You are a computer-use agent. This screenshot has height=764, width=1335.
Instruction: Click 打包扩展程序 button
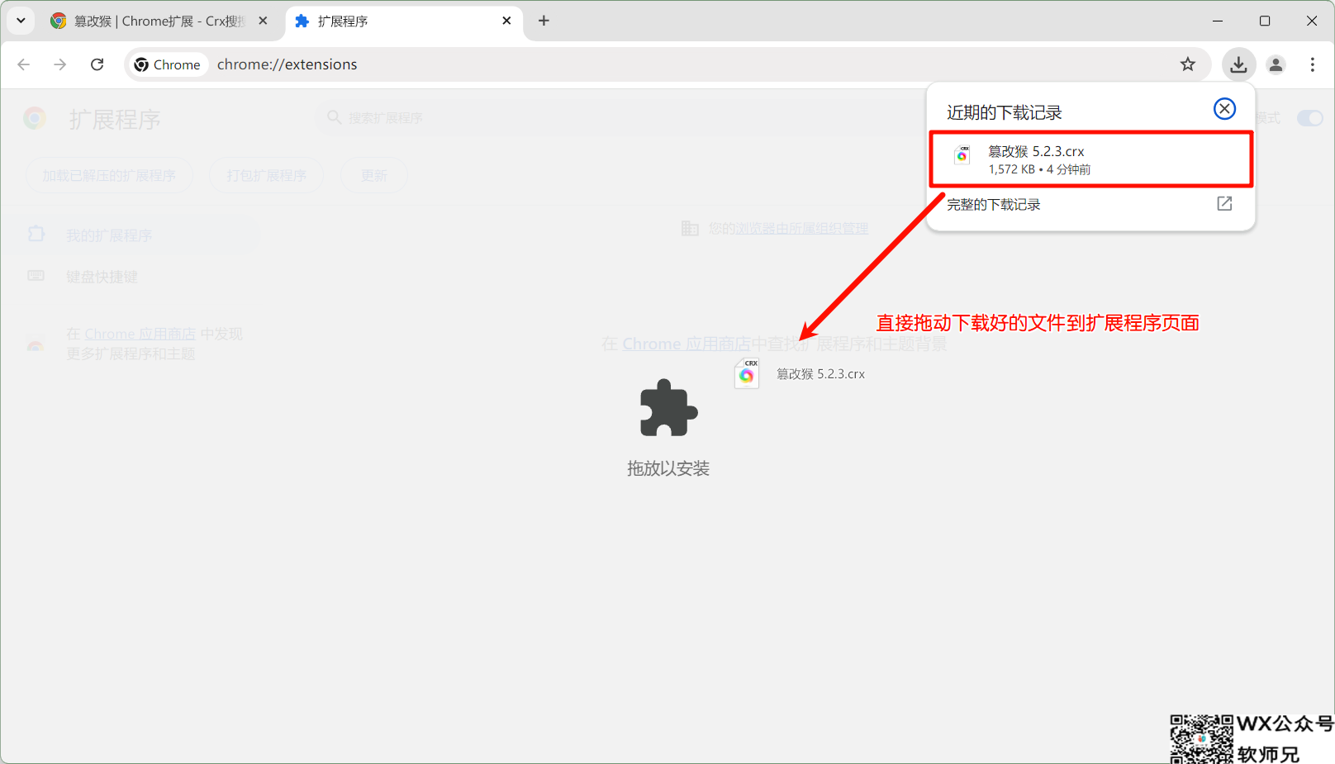(266, 175)
